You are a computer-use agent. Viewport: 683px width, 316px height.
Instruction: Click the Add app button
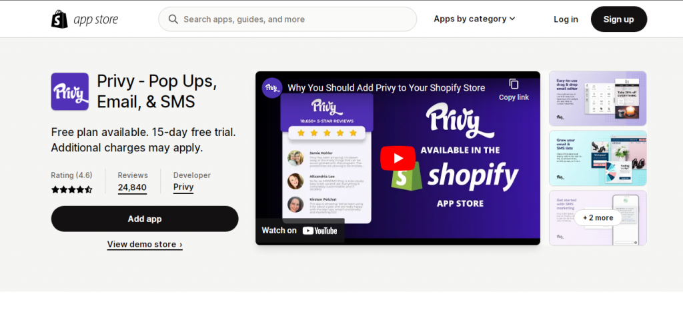click(145, 219)
